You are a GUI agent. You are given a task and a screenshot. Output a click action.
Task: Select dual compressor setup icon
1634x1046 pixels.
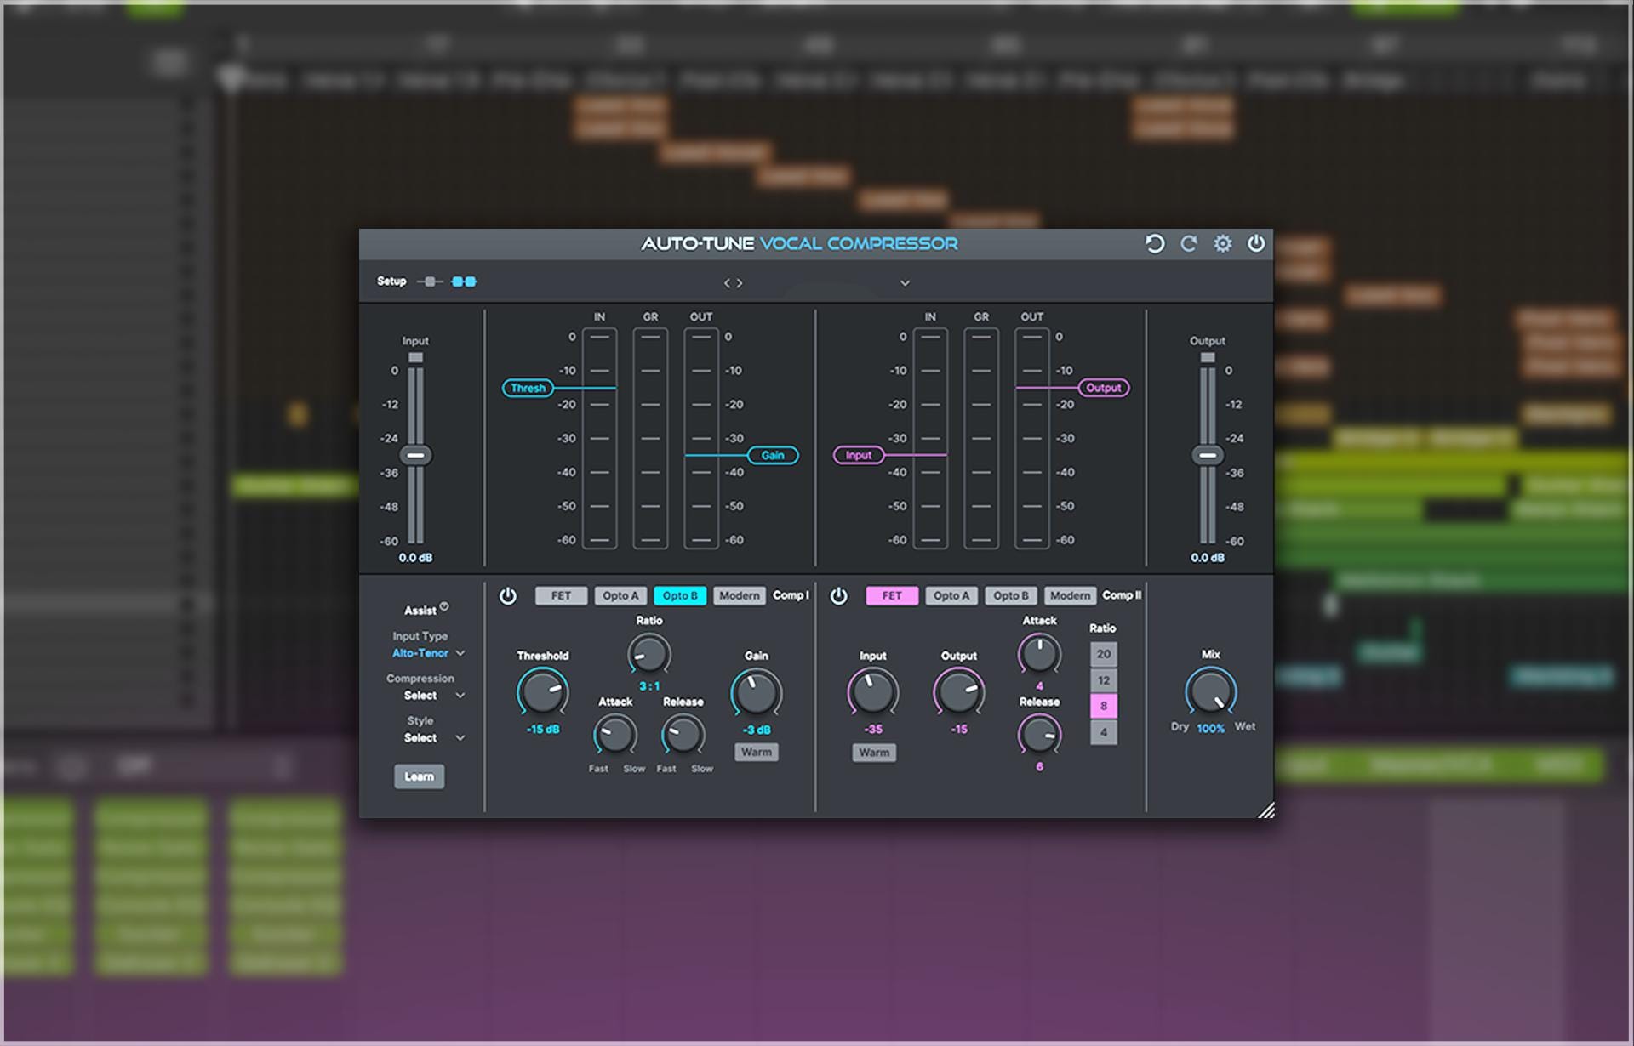tap(464, 281)
